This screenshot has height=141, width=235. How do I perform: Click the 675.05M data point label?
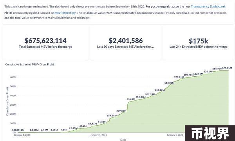click(227, 68)
